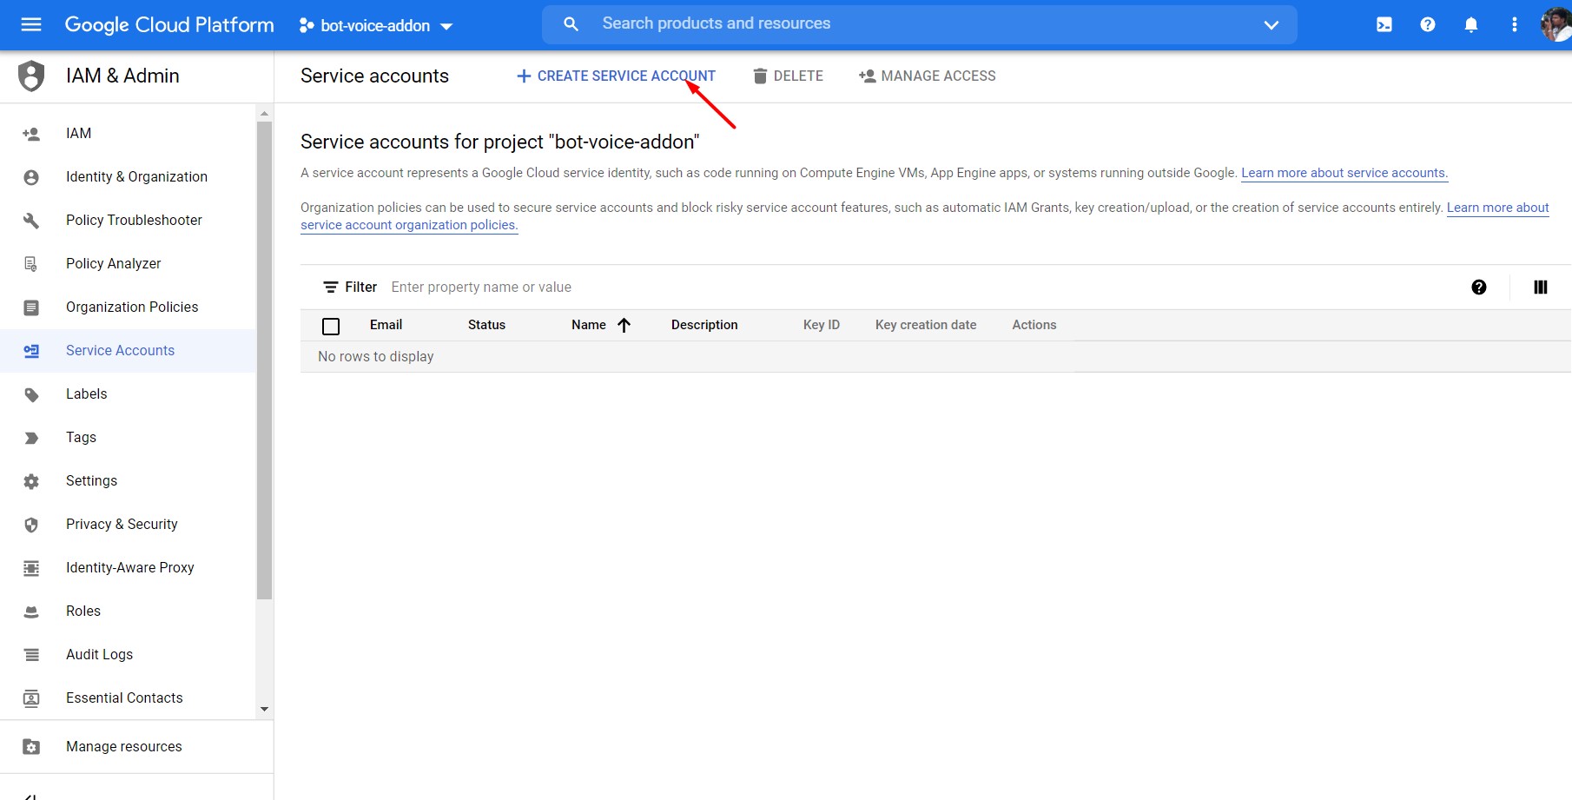Click the IAM & Admin shield icon

tap(31, 76)
